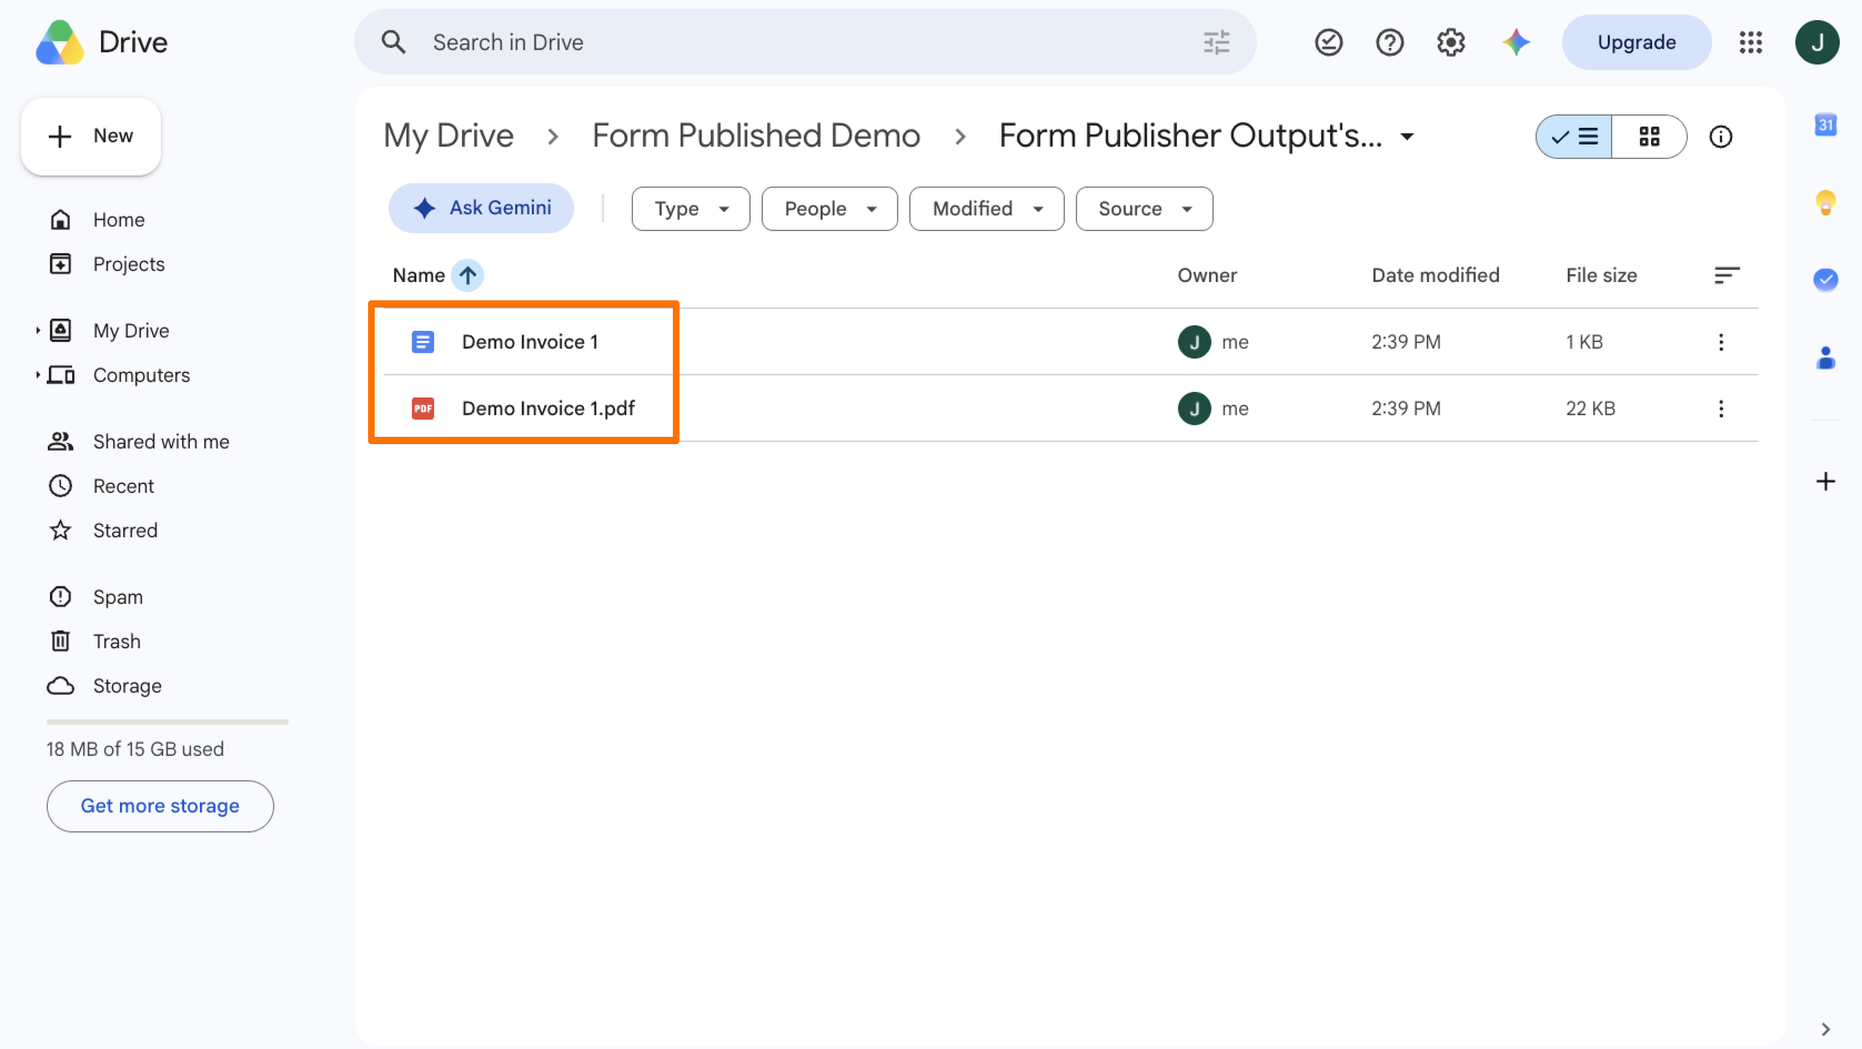
Task: Click 18 MB of 15 GB used text
Action: pyautogui.click(x=135, y=749)
